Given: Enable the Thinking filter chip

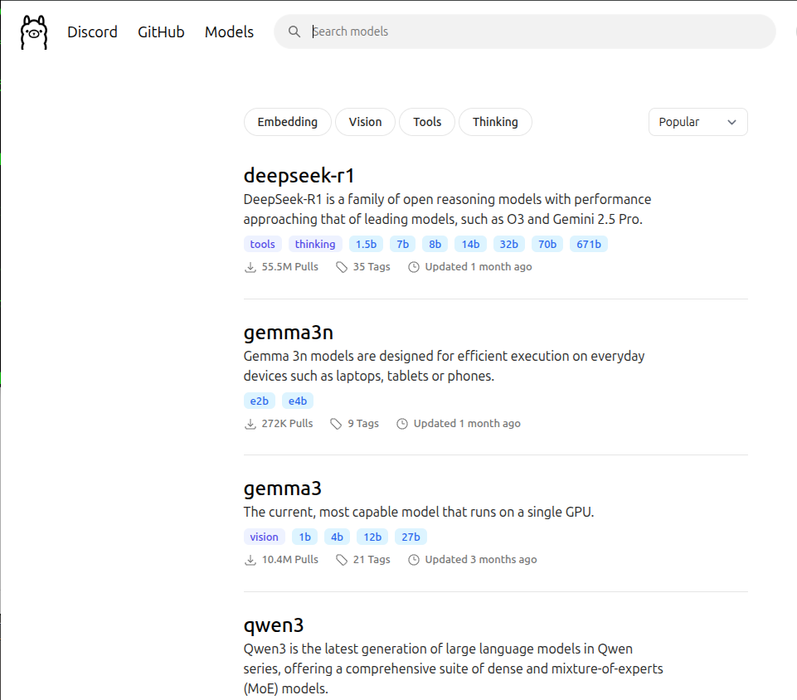Looking at the screenshot, I should tap(495, 122).
